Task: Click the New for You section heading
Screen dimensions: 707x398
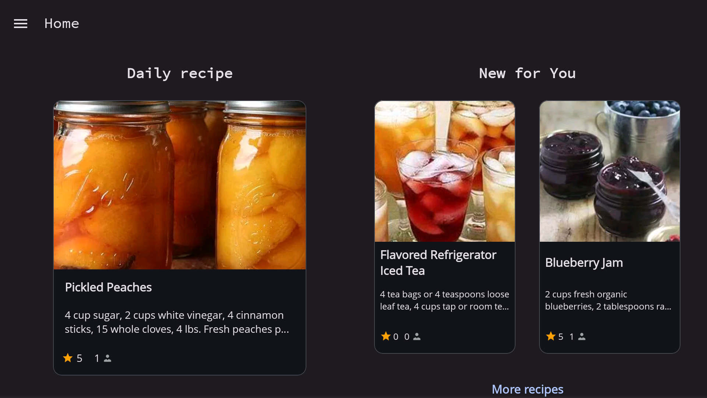Action: coord(527,73)
